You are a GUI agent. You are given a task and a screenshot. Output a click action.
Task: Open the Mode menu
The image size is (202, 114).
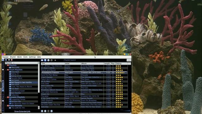(20, 57)
